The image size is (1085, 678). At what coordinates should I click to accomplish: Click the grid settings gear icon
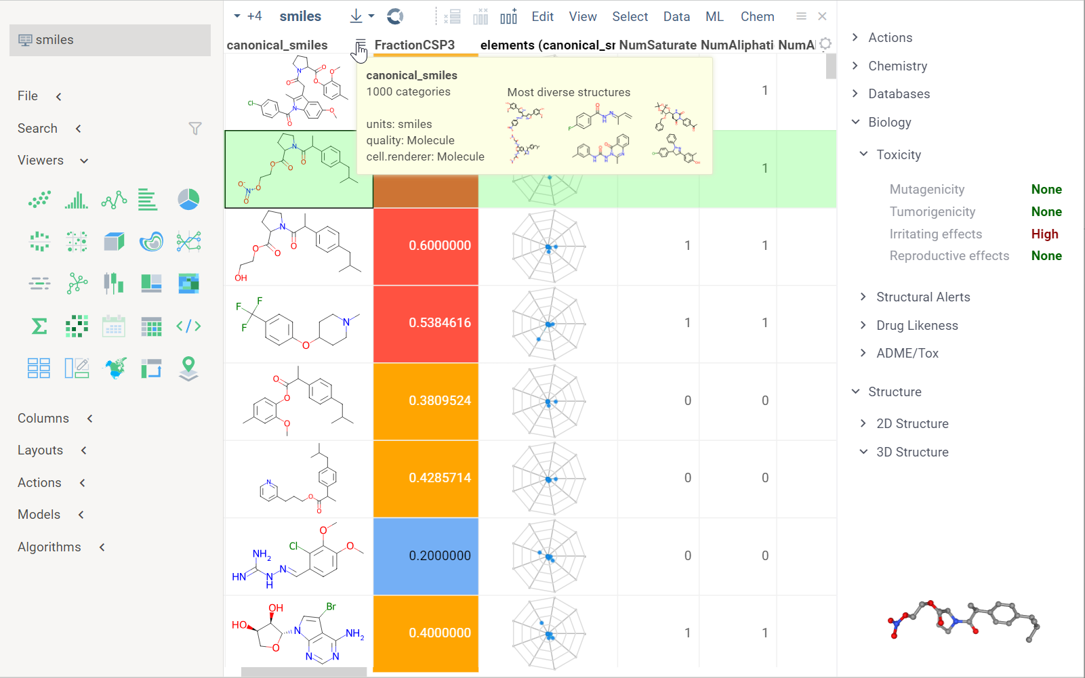825,43
